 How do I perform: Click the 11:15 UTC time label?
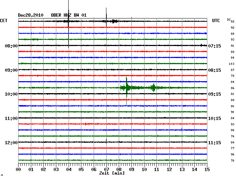click(215, 142)
